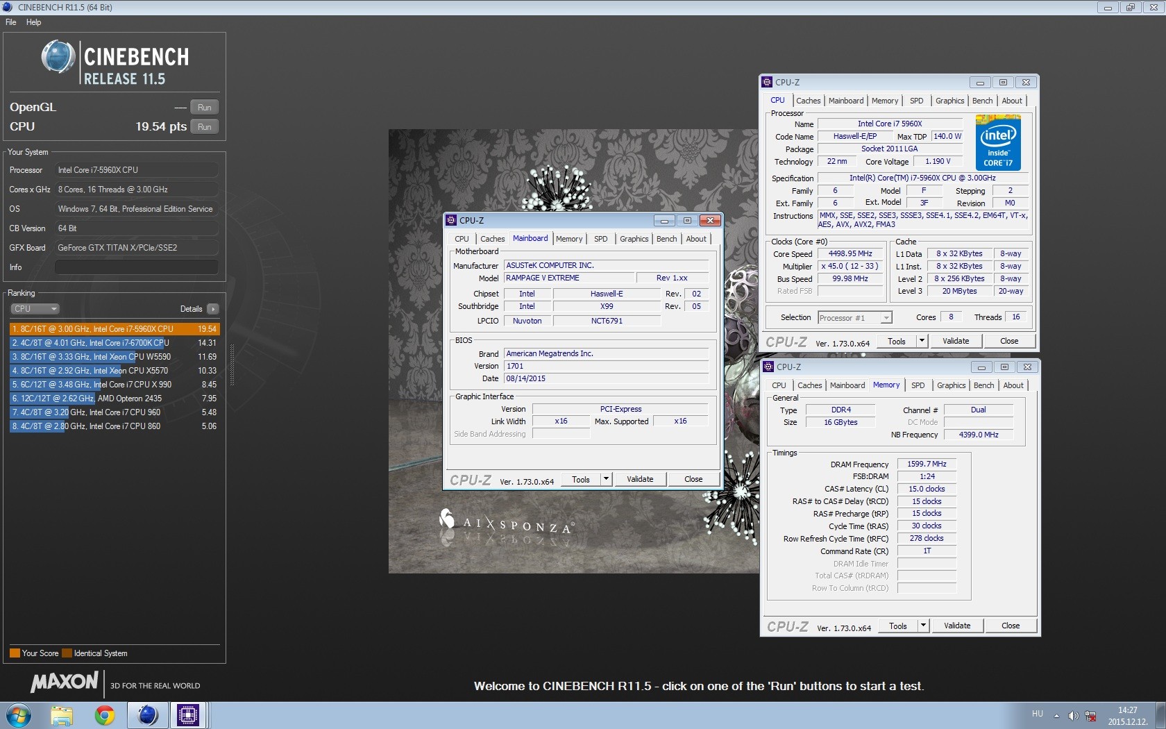Click the CPU-Z title icon of Mainboard window
Image resolution: width=1166 pixels, height=729 pixels.
point(451,220)
